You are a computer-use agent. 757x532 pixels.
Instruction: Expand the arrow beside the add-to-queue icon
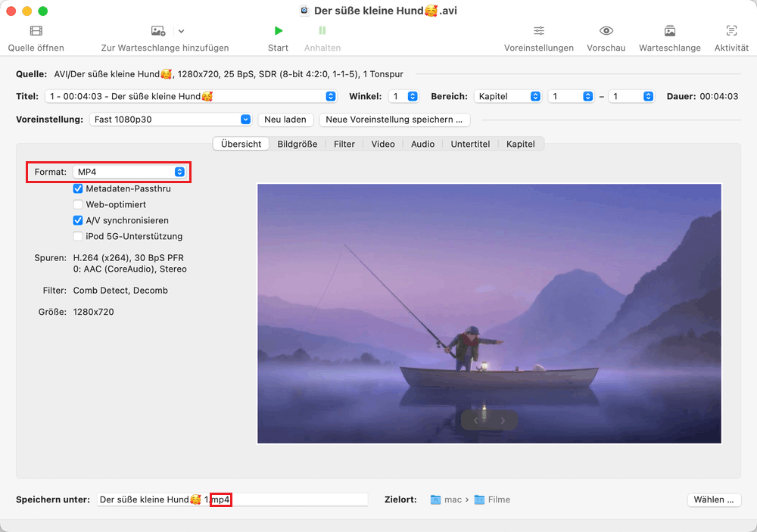click(181, 31)
